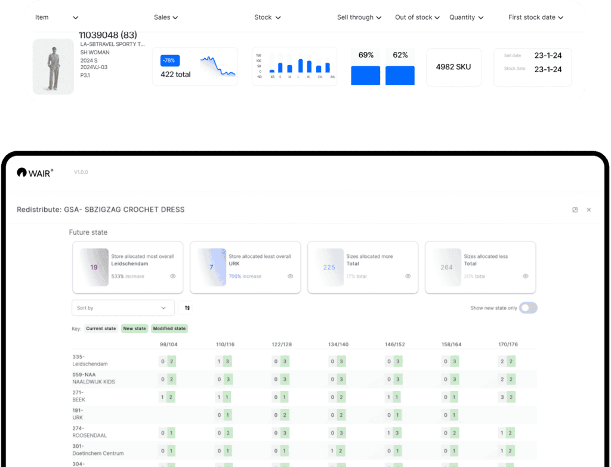Expand the Sell through column dropdown

(x=359, y=17)
